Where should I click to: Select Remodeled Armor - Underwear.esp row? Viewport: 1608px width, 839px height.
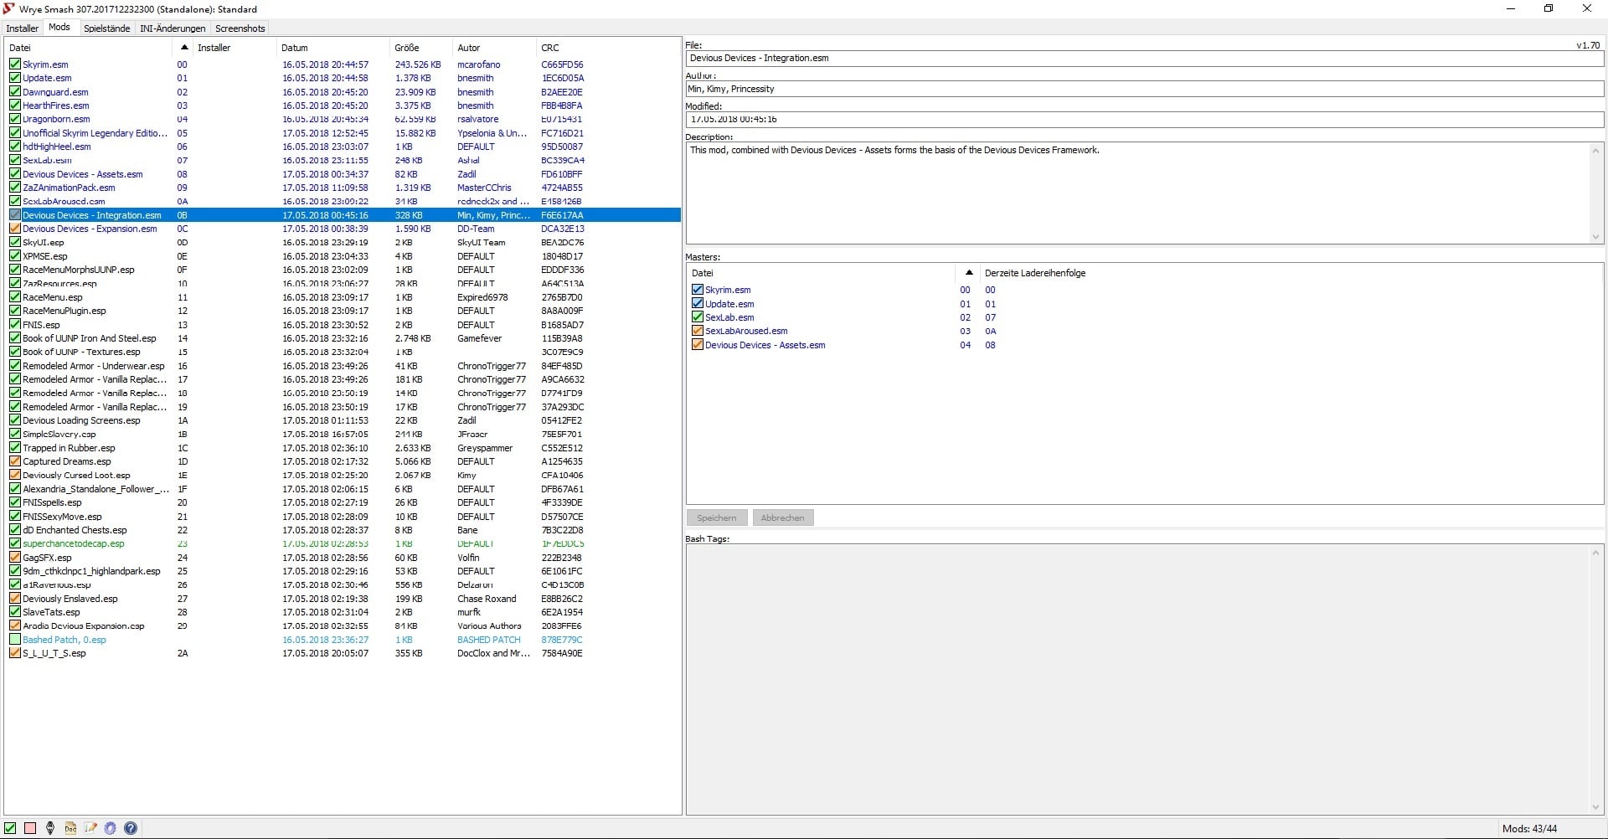343,366
